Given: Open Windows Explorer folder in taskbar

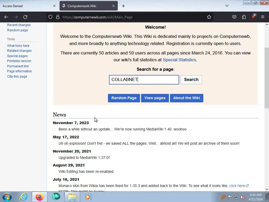Looking at the screenshot, I should pyautogui.click(x=72, y=197).
